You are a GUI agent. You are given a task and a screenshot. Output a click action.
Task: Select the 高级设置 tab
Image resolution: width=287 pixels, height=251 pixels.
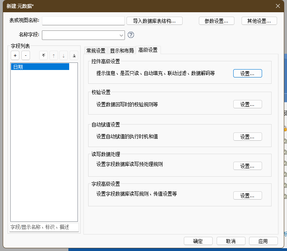point(148,50)
